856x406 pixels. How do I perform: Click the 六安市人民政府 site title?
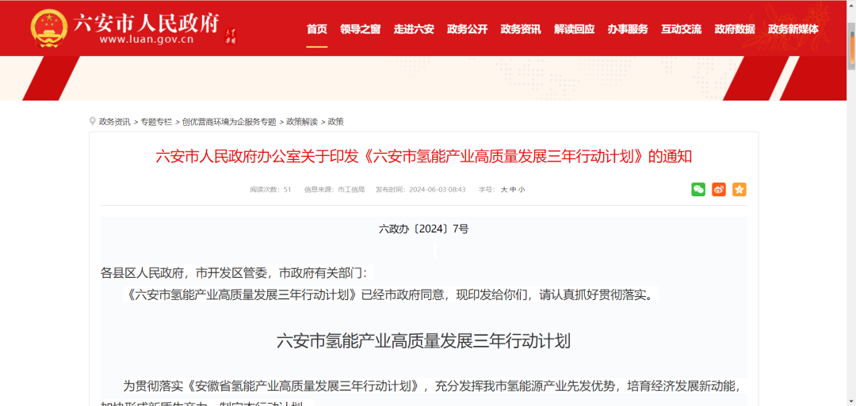tap(146, 22)
